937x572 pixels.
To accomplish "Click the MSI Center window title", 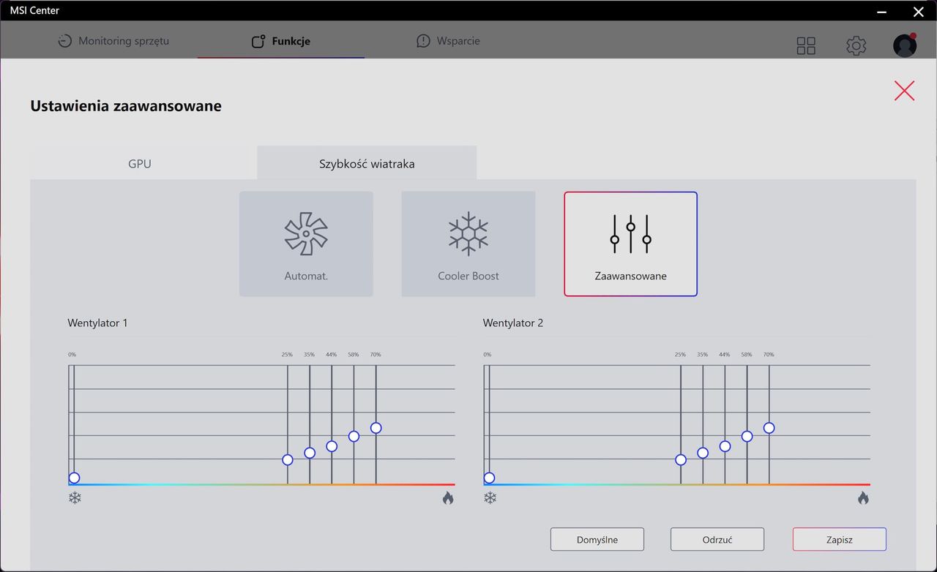I will [34, 10].
